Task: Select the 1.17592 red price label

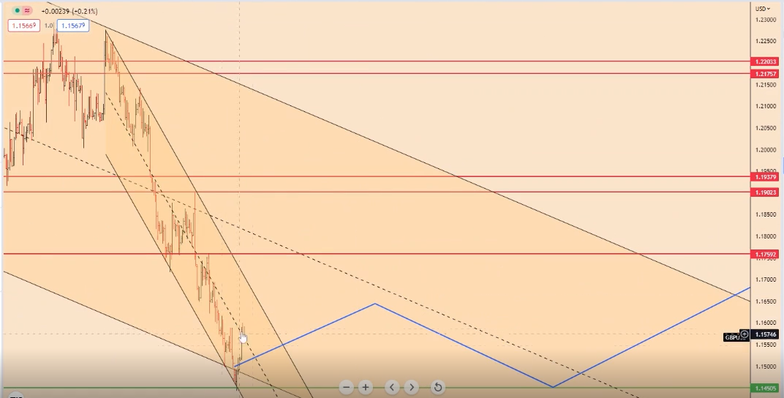Action: click(x=764, y=255)
